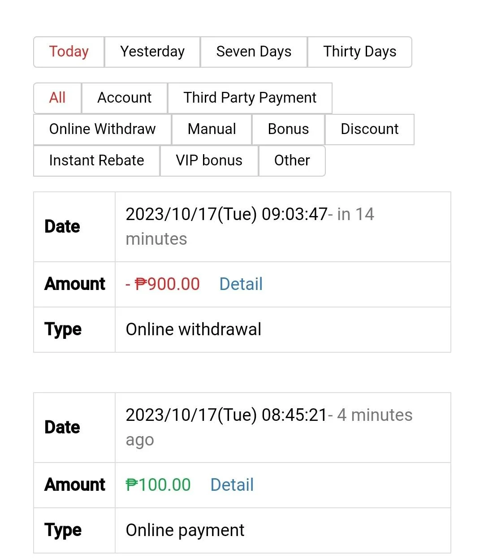Click the -₱900.00 withdrawal amount
Viewport: 484px width, 558px height.
click(163, 284)
